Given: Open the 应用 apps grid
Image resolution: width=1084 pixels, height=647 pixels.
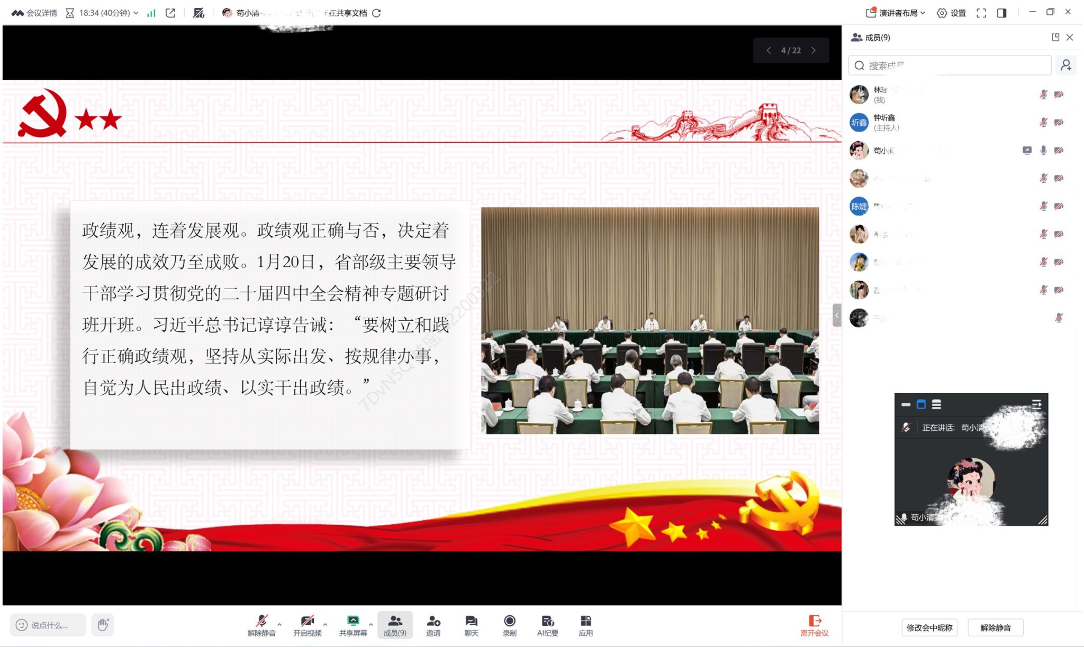Looking at the screenshot, I should coord(585,621).
